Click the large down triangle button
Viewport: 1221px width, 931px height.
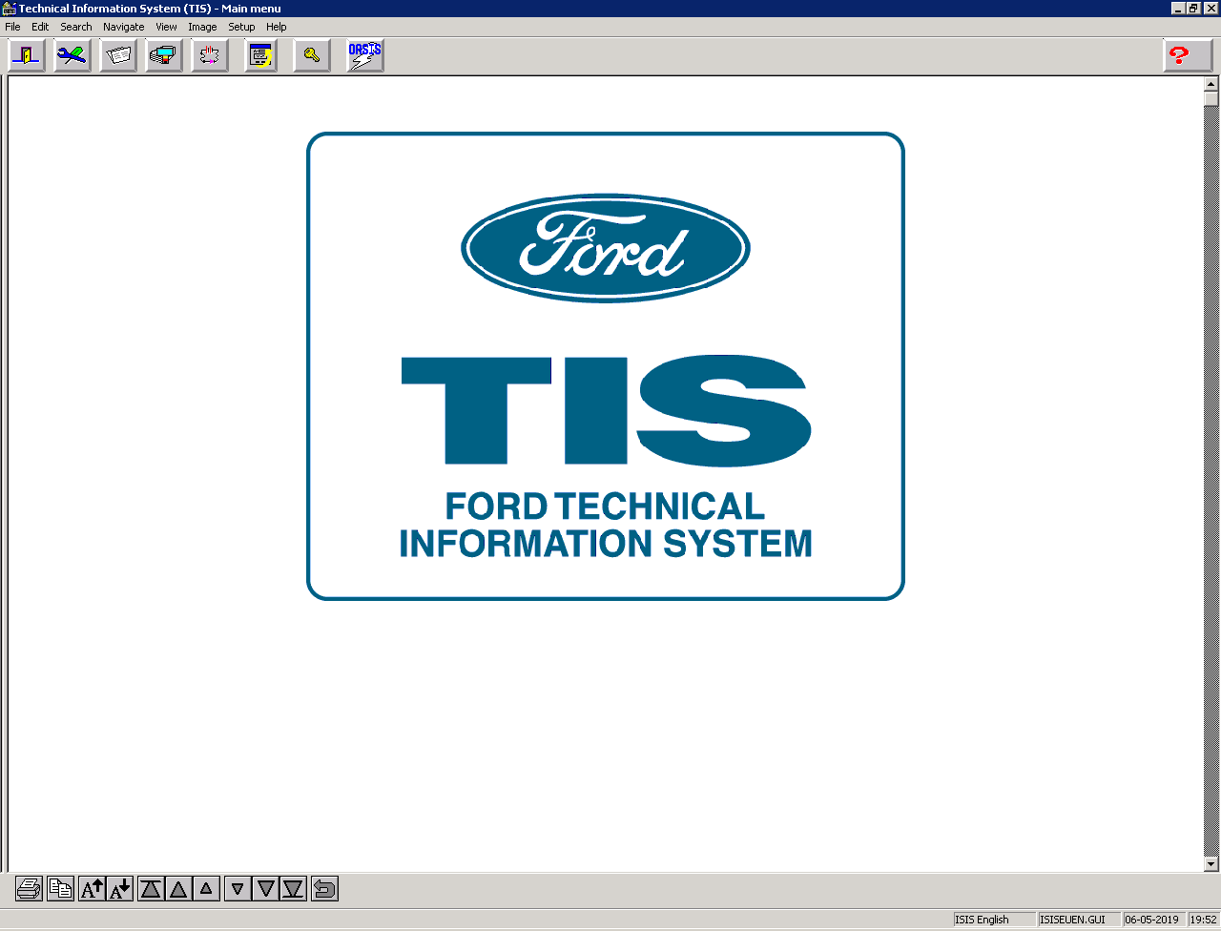pyautogui.click(x=265, y=889)
